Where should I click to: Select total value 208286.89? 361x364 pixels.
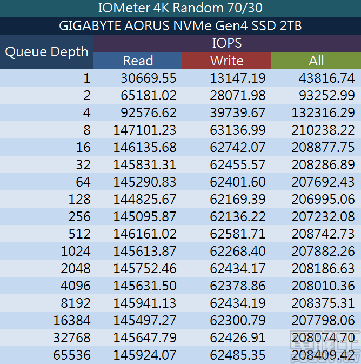pyautogui.click(x=323, y=164)
